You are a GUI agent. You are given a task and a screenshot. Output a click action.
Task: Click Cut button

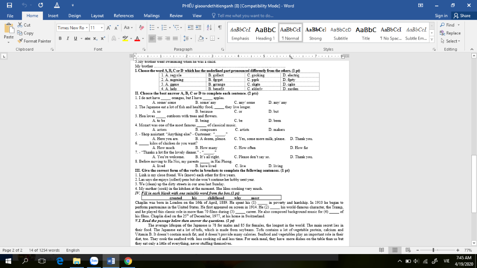coord(24,25)
